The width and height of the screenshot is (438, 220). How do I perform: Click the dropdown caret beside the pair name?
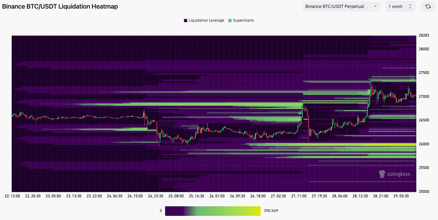pos(376,6)
